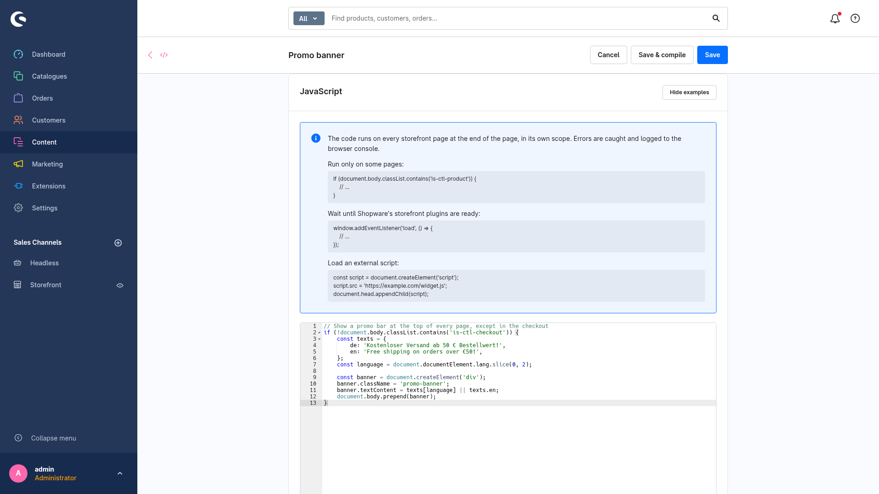Click the search magnifier icon
Viewport: 879px width, 494px height.
click(x=716, y=18)
